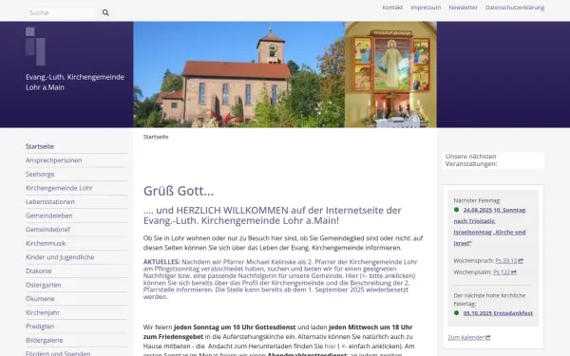Click the search magnifier icon
This screenshot has height=356, width=570.
point(105,12)
